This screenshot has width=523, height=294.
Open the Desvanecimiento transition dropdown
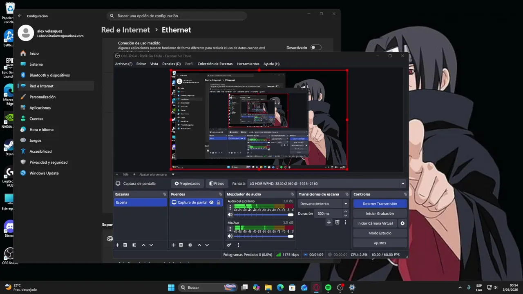point(323,204)
